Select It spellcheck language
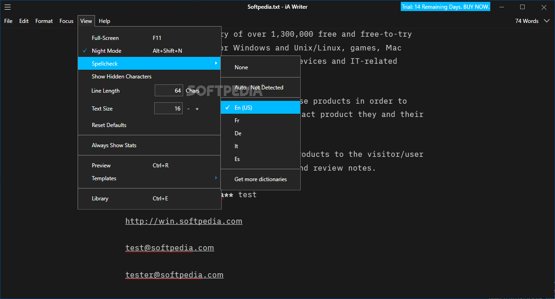The image size is (555, 299). pos(260,146)
